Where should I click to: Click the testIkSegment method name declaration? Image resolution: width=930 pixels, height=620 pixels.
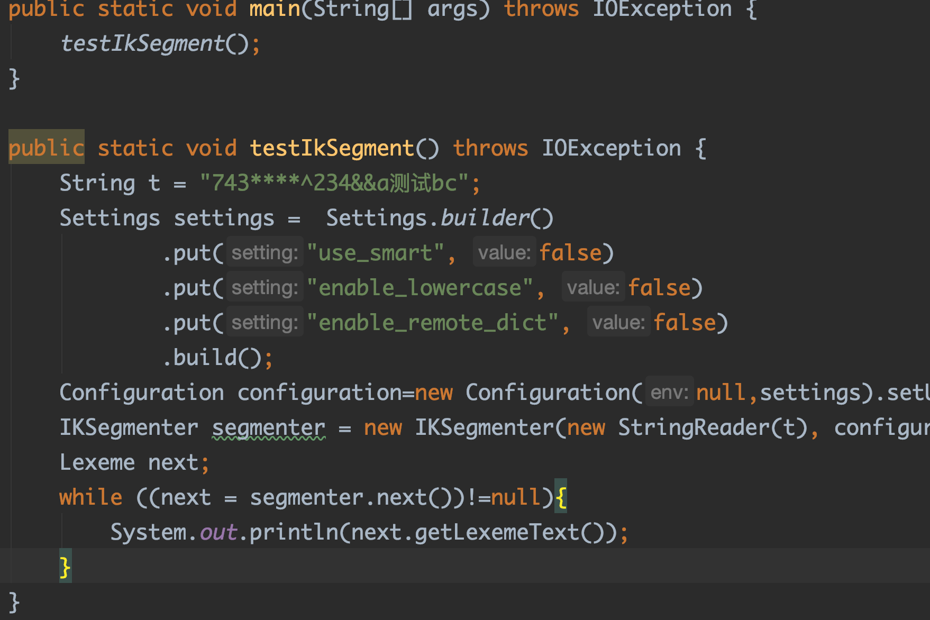(x=332, y=148)
